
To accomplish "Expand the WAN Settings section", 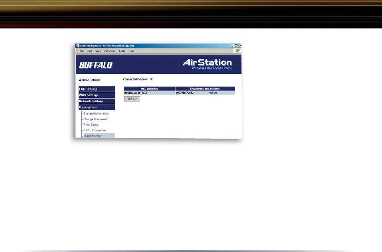I will click(x=97, y=95).
